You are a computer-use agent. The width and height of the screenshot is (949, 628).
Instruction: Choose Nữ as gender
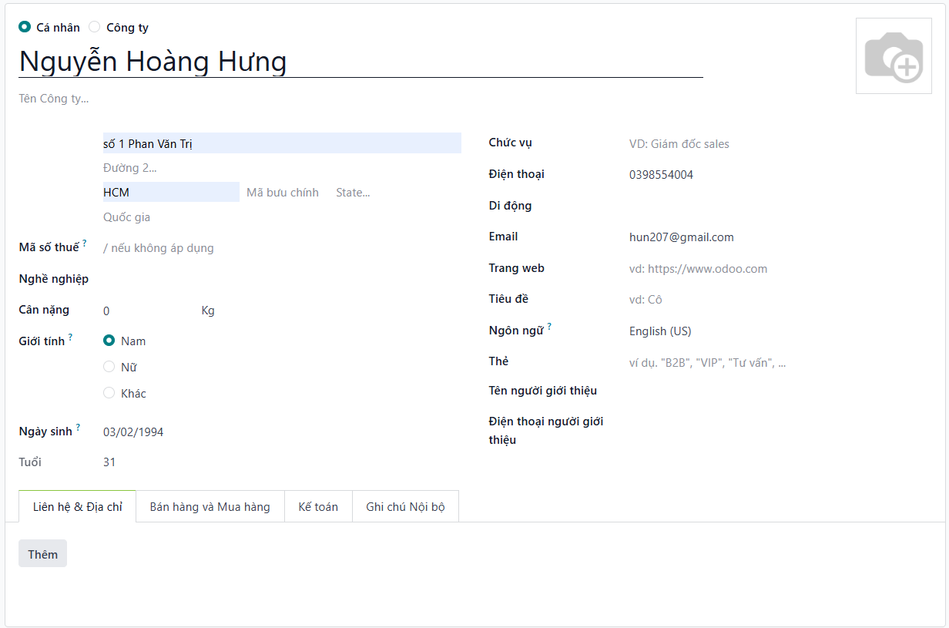[109, 367]
